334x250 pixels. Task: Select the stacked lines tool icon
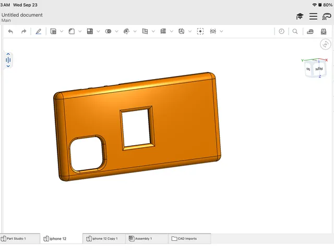coord(163,31)
